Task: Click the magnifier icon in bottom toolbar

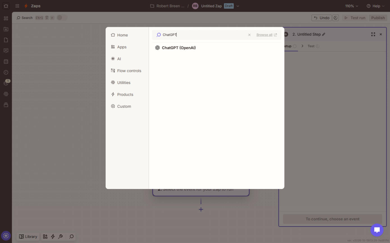Action: coord(72,237)
